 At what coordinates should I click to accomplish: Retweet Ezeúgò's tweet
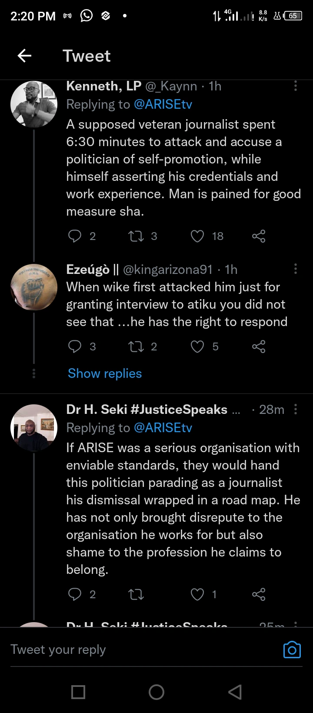coord(136,347)
